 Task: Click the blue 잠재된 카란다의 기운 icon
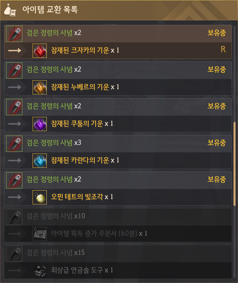(x=40, y=160)
